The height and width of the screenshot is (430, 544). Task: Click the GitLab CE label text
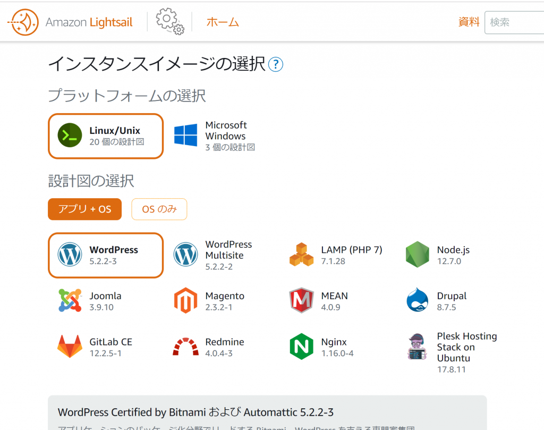111,342
